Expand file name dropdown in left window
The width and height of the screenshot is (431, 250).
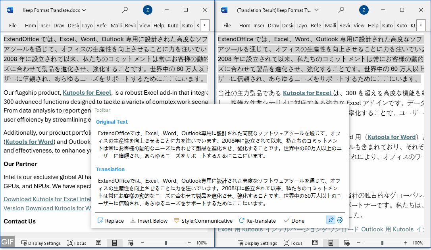pos(84,10)
